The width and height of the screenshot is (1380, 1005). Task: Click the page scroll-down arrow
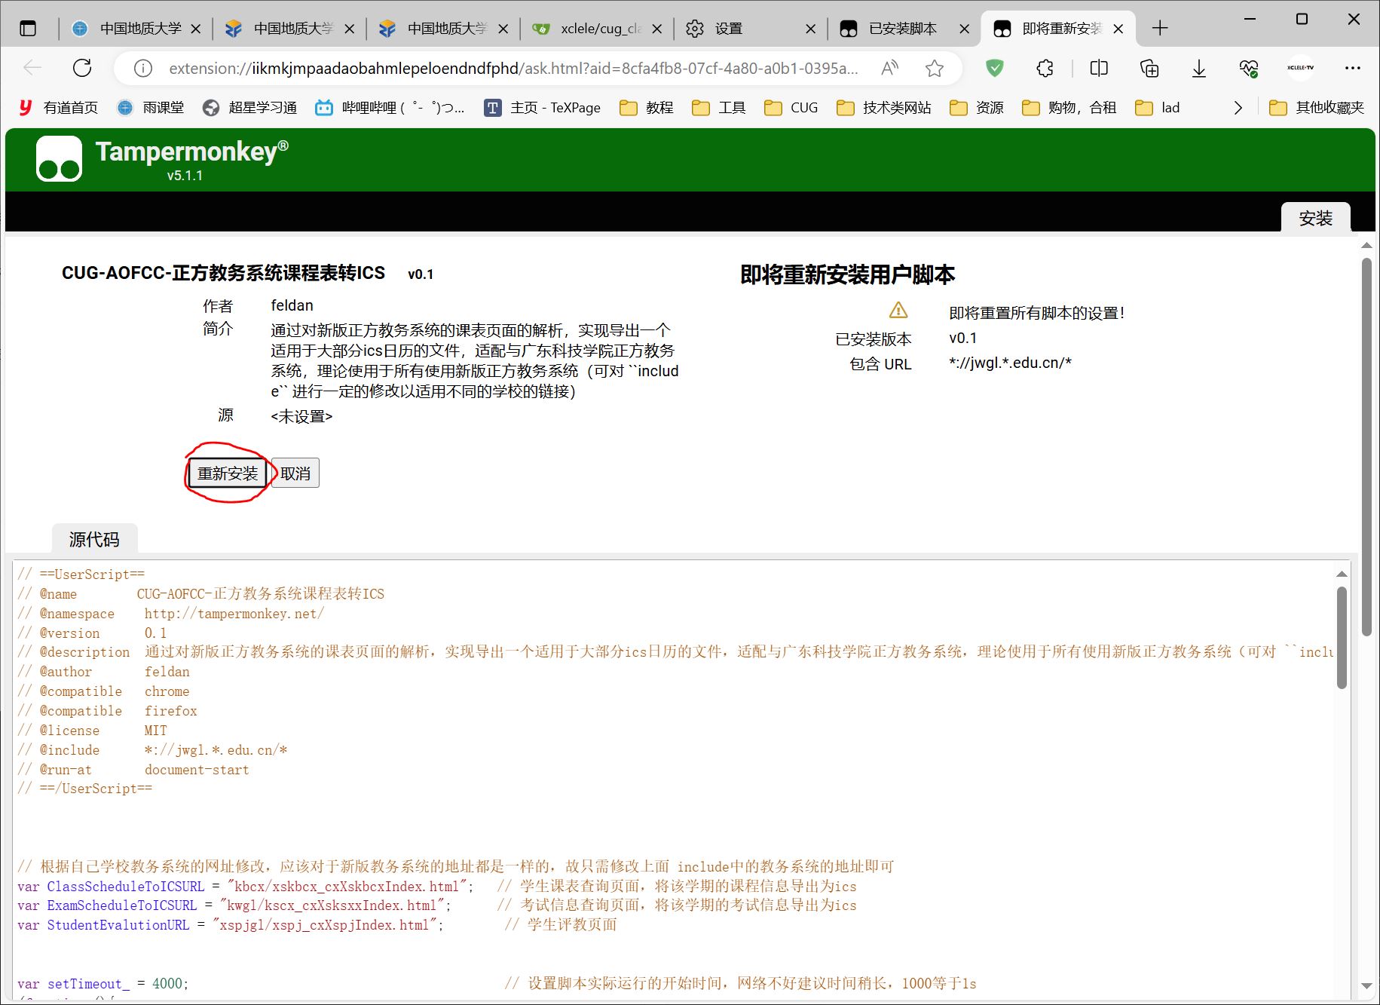1366,986
